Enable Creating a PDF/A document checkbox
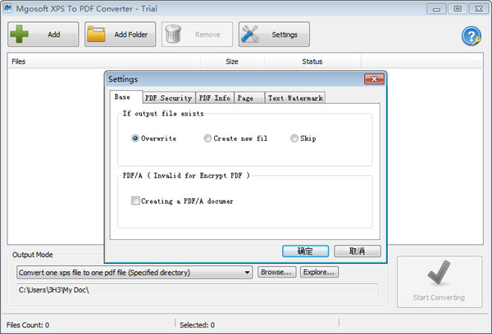Screen dimensions: 492x334 pyautogui.click(x=135, y=201)
